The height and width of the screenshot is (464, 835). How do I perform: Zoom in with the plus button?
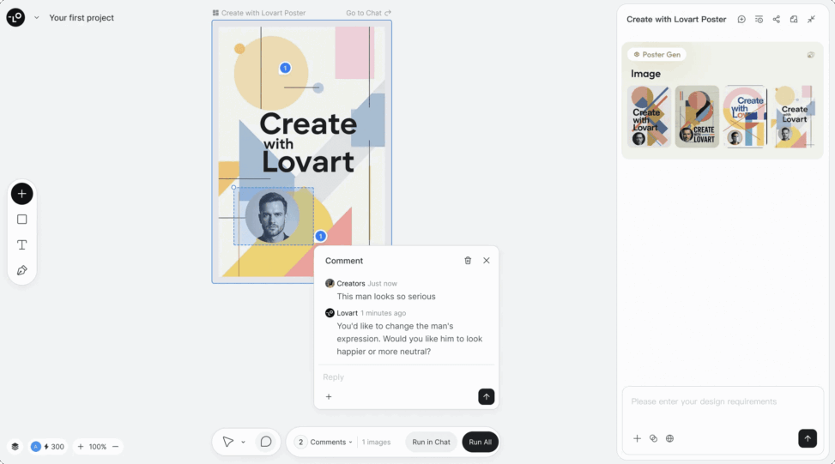[x=81, y=447]
